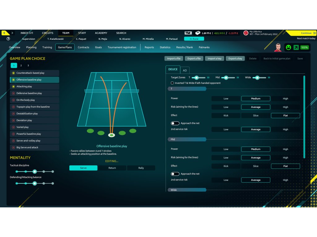Image resolution: width=317 pixels, height=237 pixels.
Task: Toggle Approach the net in T section
Action: point(175,123)
